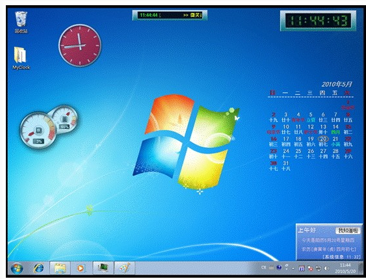Open the volume speaker tray icon
366x279 pixels.
(326, 269)
